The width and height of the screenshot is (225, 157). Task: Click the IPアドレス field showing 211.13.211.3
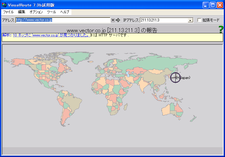[164, 20]
